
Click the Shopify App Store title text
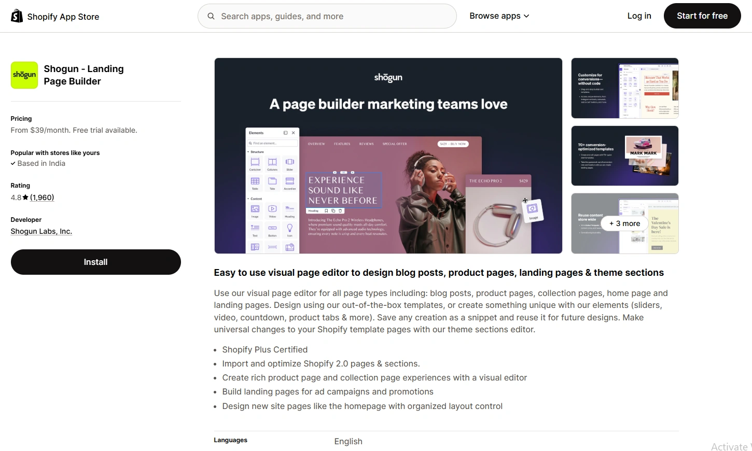pos(63,17)
